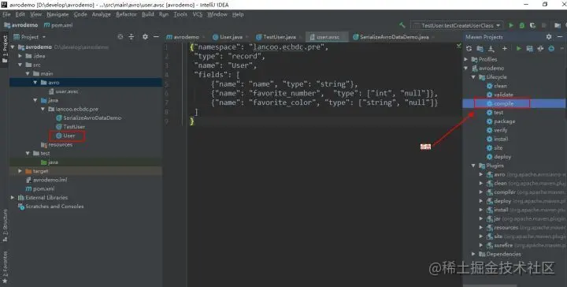
Task: Open Project panel settings gear
Action: point(145,37)
